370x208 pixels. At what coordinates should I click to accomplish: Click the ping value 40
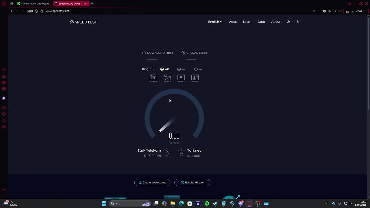[x=167, y=69]
